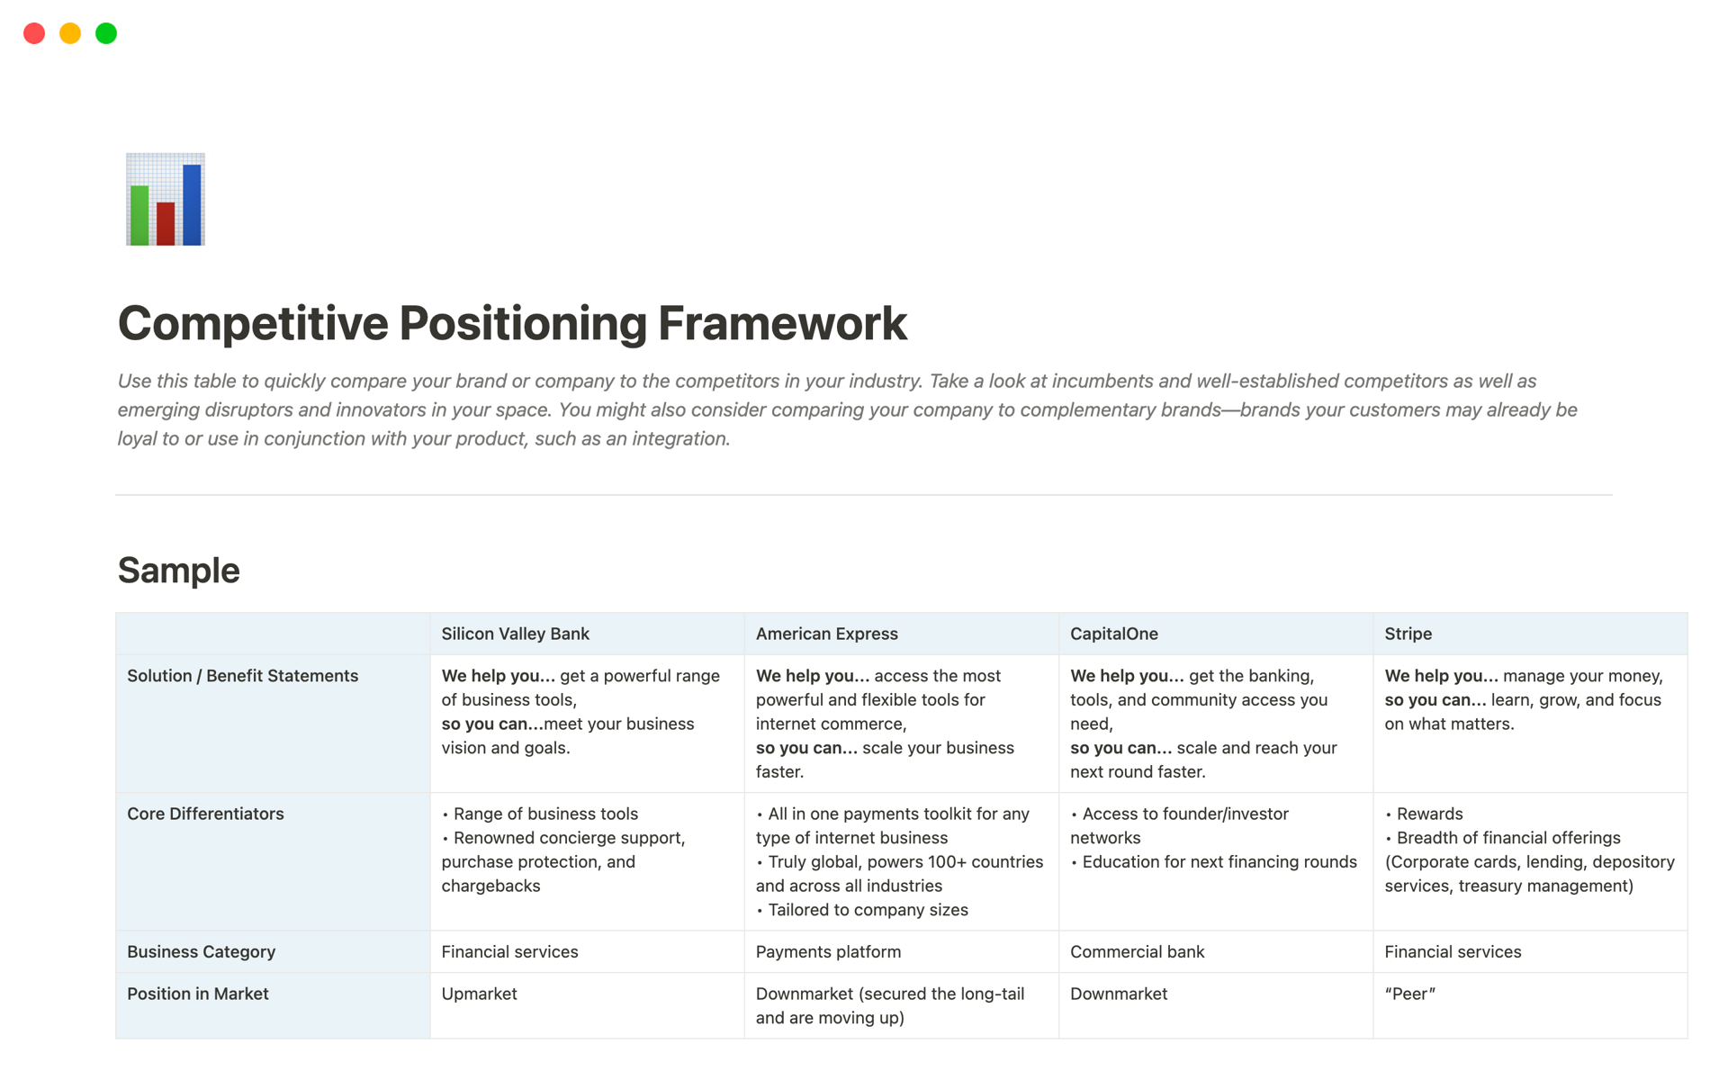
Task: Click the yellow minimize window button
Action: click(70, 33)
